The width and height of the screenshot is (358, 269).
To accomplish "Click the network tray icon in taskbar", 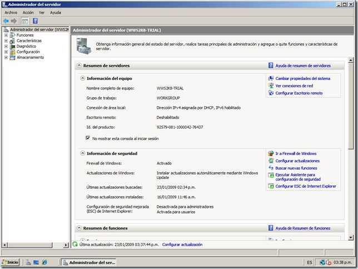I will [x=322, y=262].
